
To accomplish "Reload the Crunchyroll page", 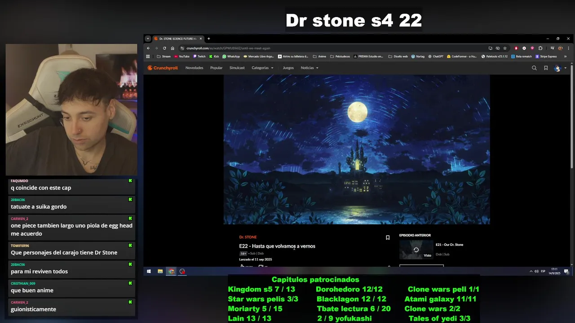I will point(164,48).
